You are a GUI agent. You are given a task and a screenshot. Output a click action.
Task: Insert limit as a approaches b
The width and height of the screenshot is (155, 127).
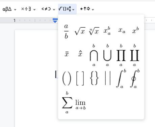coord(80,104)
